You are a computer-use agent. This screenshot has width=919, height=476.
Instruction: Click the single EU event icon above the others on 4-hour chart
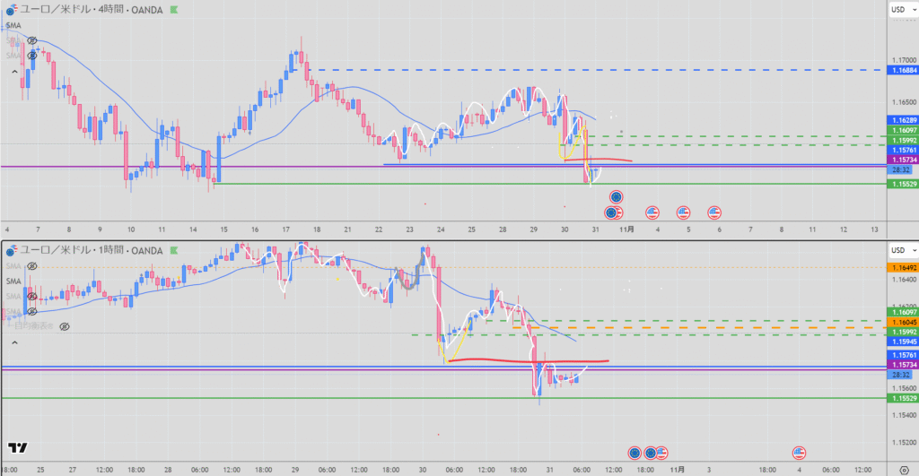point(616,196)
